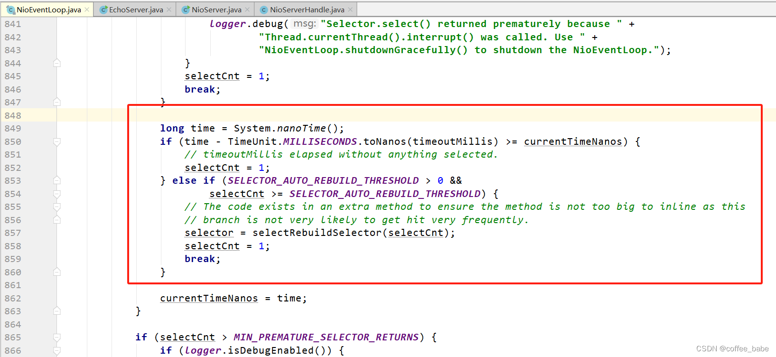Close the NioEventLoop.java tab

pos(87,9)
